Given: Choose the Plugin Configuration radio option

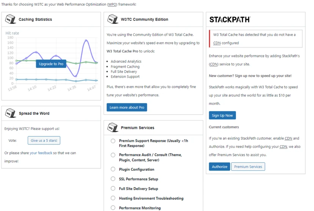Looking at the screenshot, I should click(x=113, y=169).
